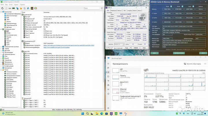Open the CPU-Z Tools dropdown arrow

coord(131,48)
